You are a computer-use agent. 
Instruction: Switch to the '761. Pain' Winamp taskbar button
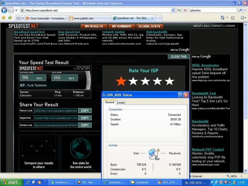[x=88, y=182]
